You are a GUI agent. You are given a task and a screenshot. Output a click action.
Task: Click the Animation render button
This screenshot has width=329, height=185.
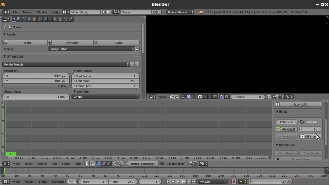(70, 42)
